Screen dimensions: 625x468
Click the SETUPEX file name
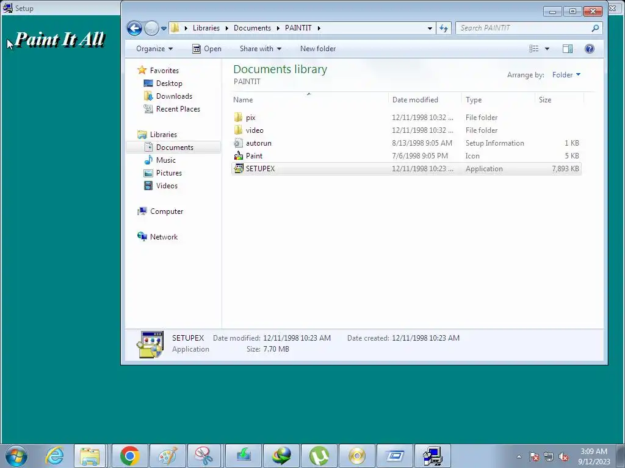260,169
